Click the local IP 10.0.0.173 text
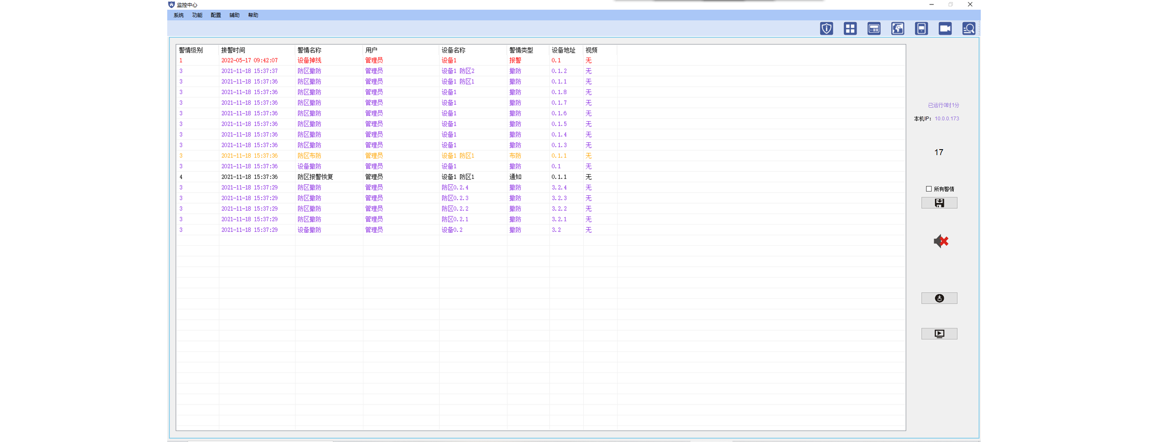Viewport: 1165px width, 442px height. pos(947,119)
